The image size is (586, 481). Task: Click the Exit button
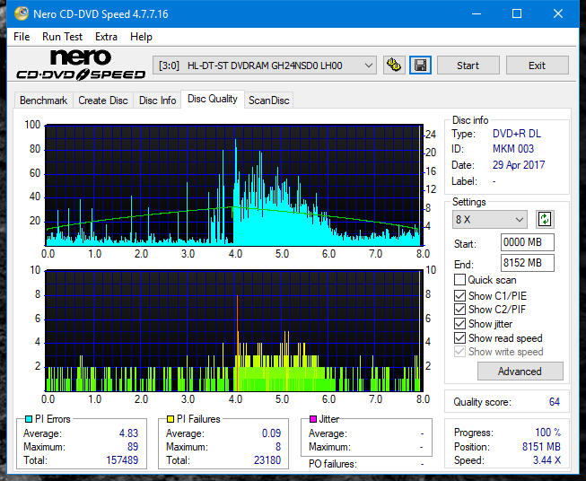click(x=537, y=66)
